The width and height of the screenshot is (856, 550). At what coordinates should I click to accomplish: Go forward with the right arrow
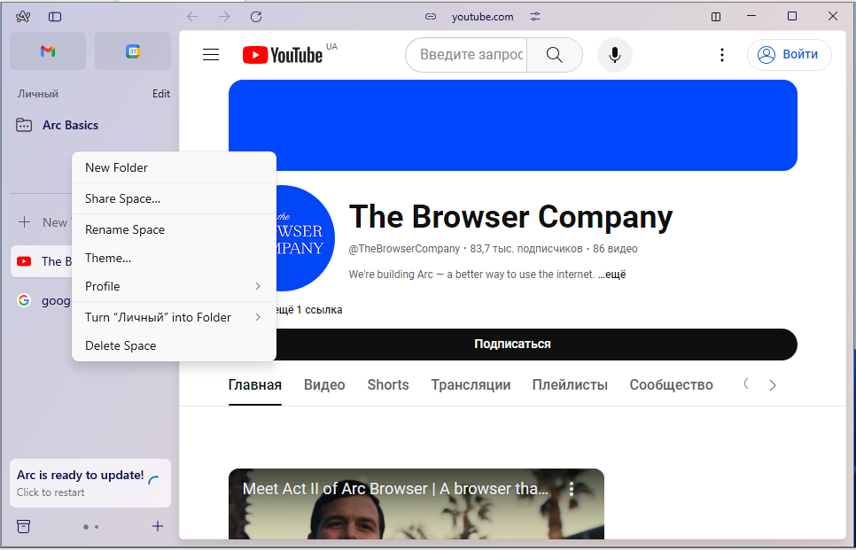[224, 16]
